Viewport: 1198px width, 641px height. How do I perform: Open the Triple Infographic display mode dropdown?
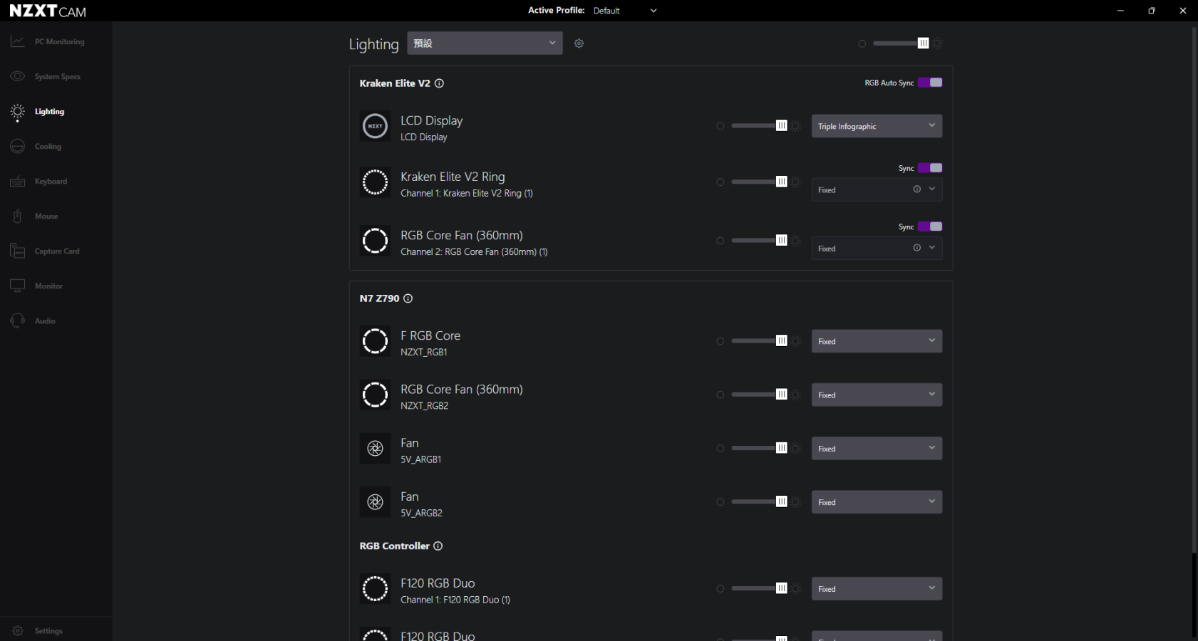click(877, 126)
